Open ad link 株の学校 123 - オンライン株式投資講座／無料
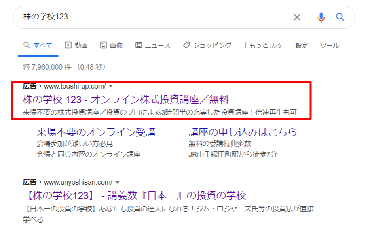 126,100
